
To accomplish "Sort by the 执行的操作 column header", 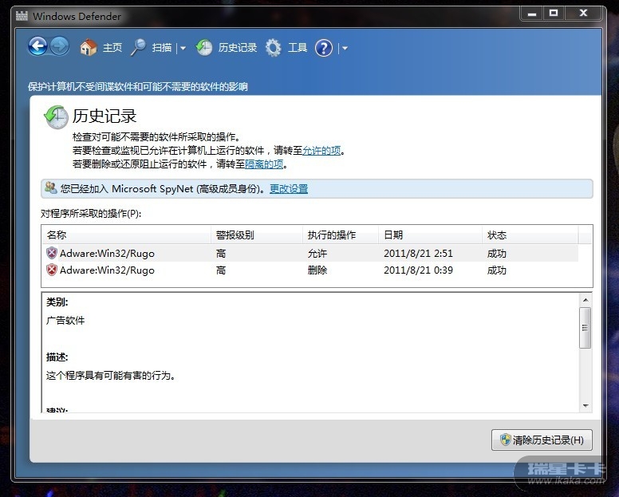I will click(x=341, y=235).
